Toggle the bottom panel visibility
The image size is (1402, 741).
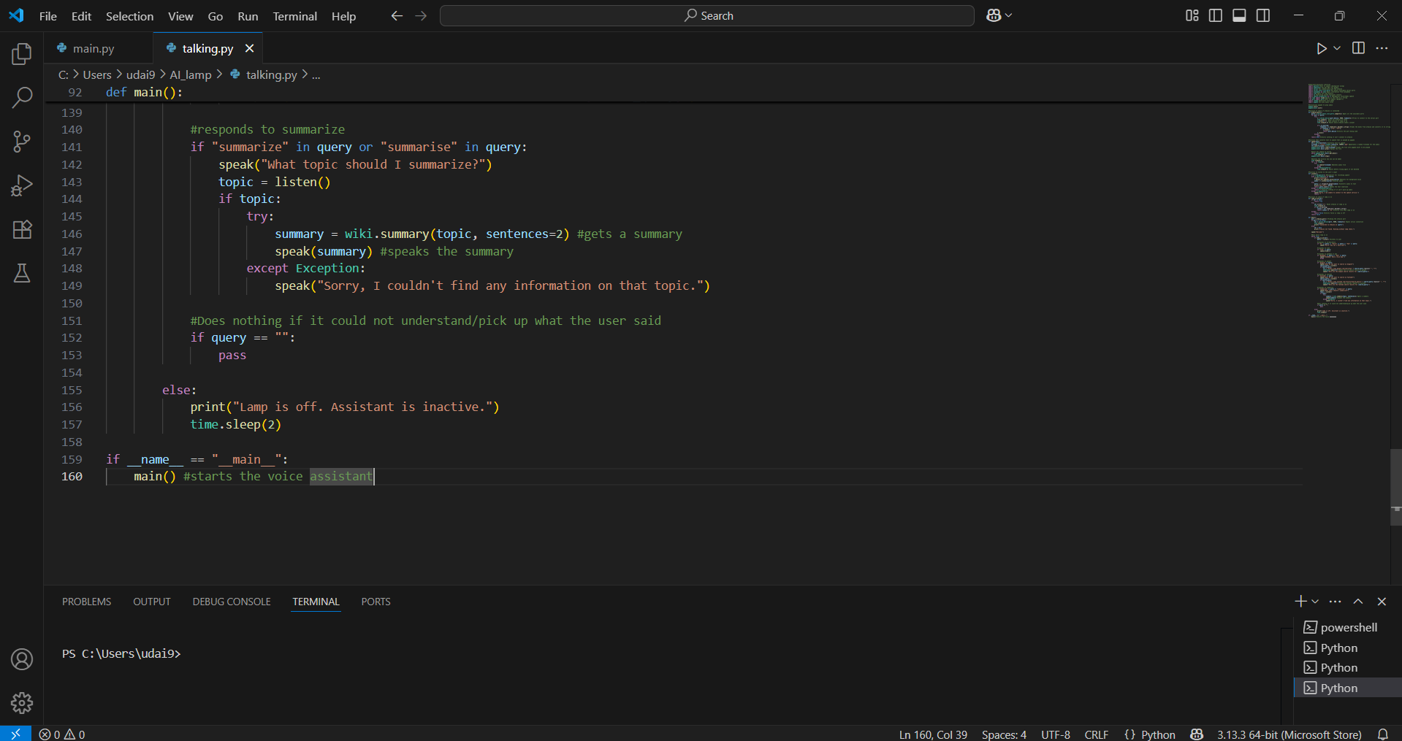click(1239, 15)
